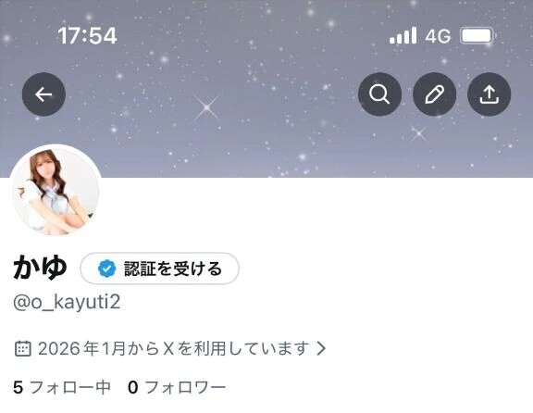Image resolution: width=533 pixels, height=413 pixels.
Task: Click the calendar icon beside join date
Action: [x=23, y=348]
